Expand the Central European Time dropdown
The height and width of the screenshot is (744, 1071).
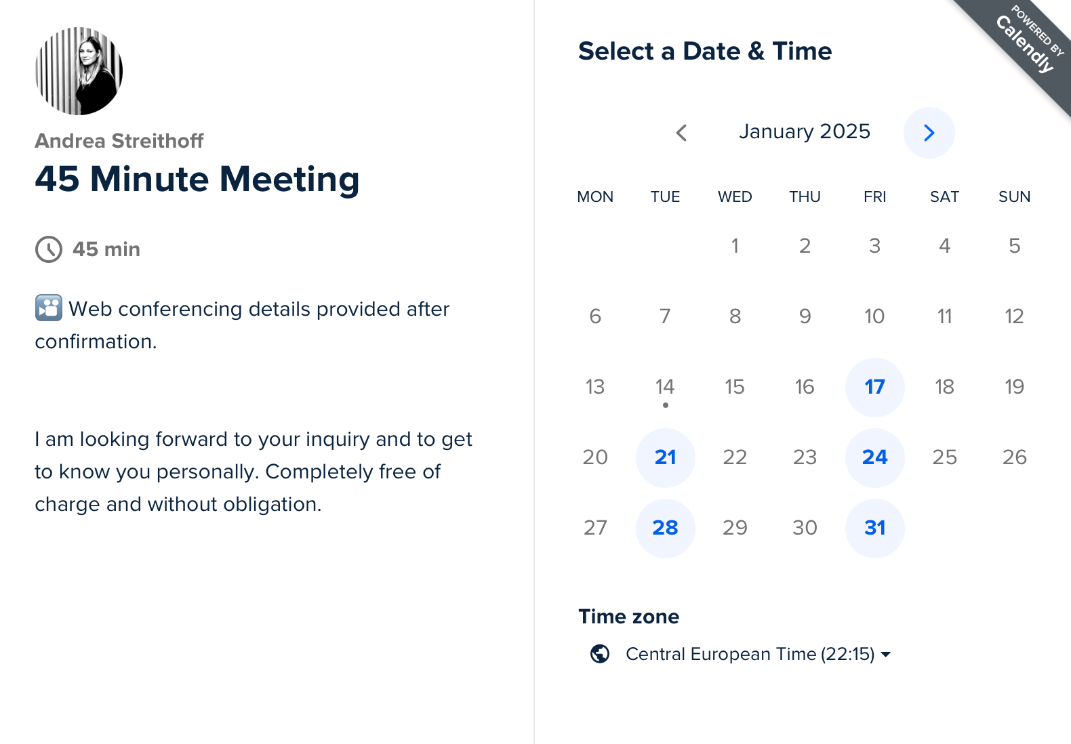coord(749,654)
